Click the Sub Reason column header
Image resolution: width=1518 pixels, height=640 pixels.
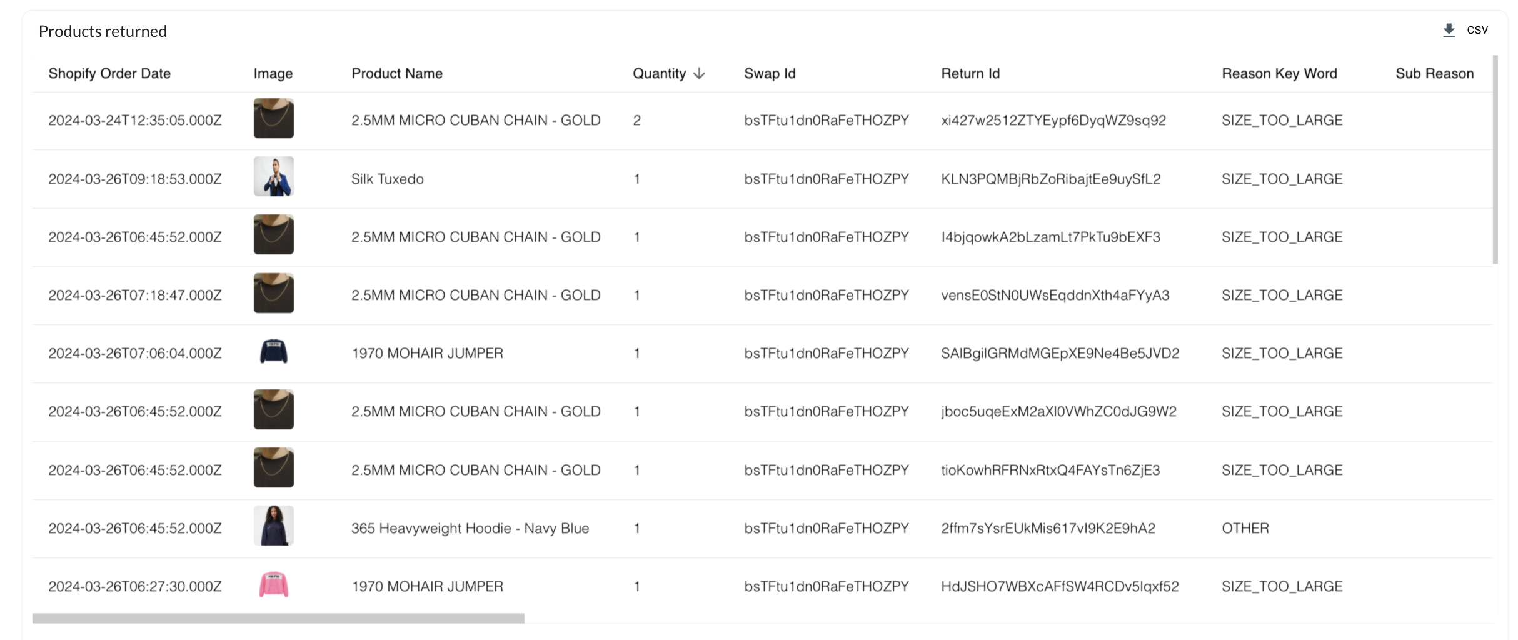pyautogui.click(x=1434, y=74)
